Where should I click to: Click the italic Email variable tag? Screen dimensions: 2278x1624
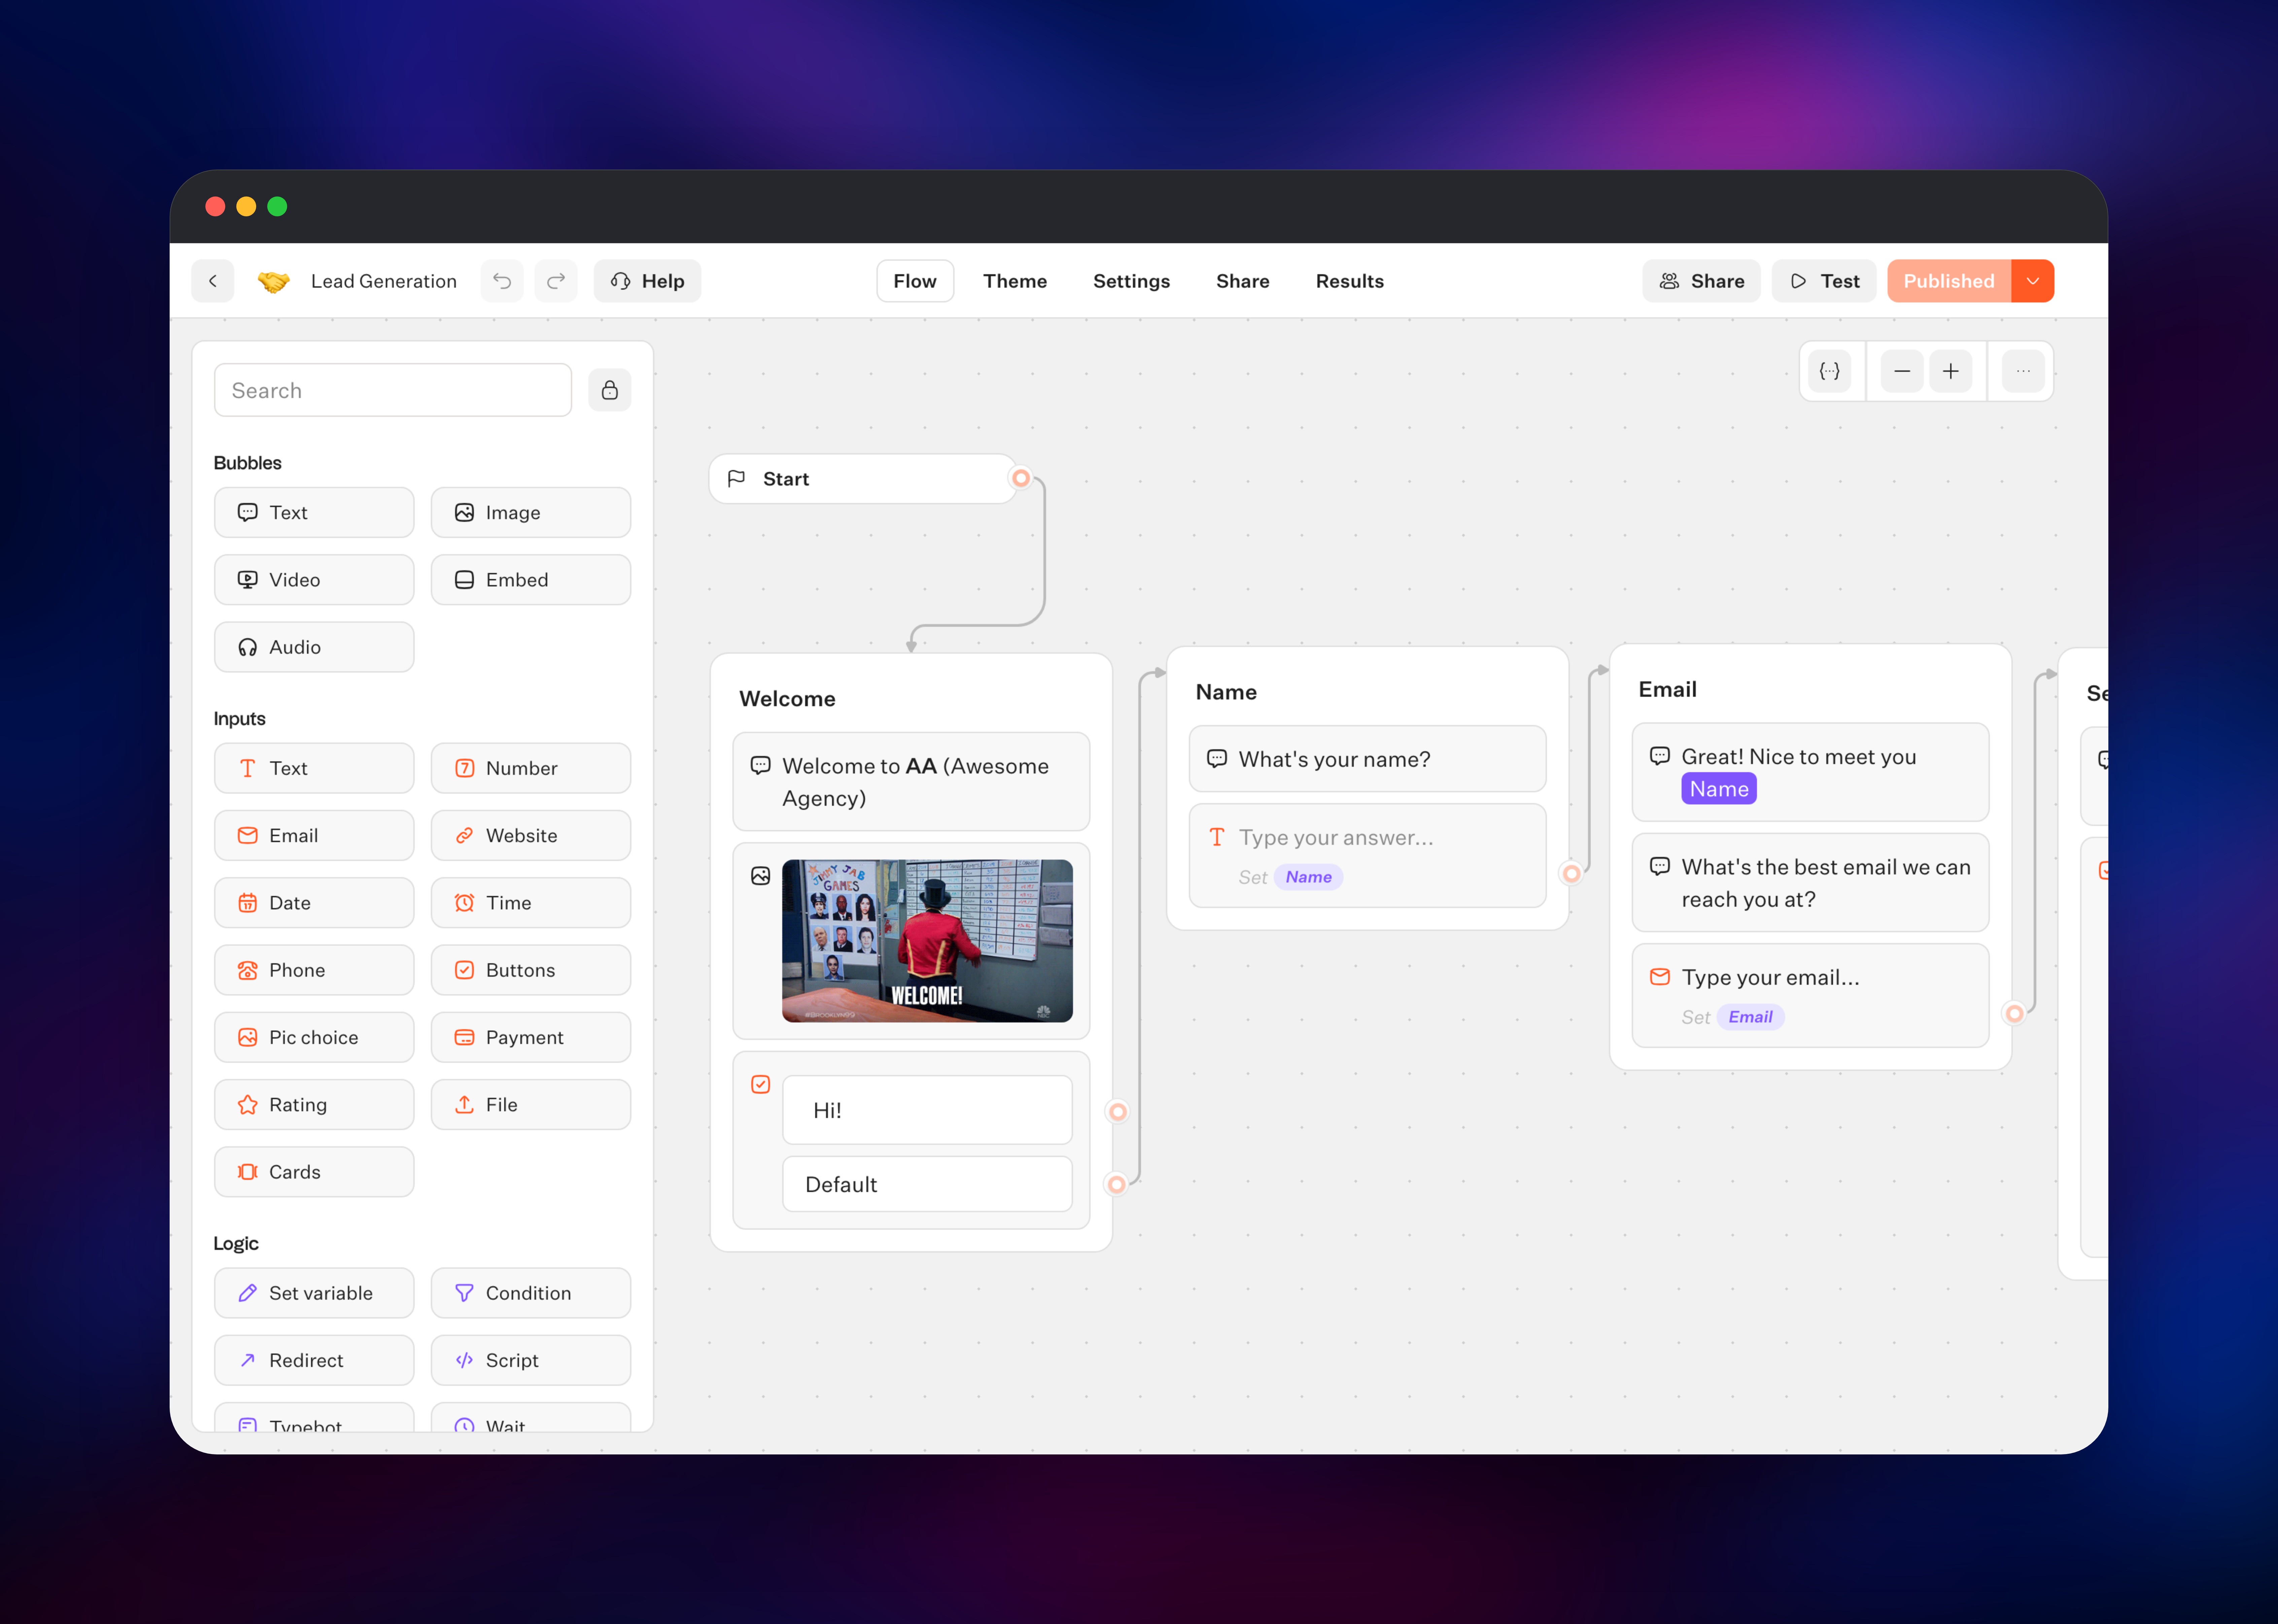coord(1751,1017)
